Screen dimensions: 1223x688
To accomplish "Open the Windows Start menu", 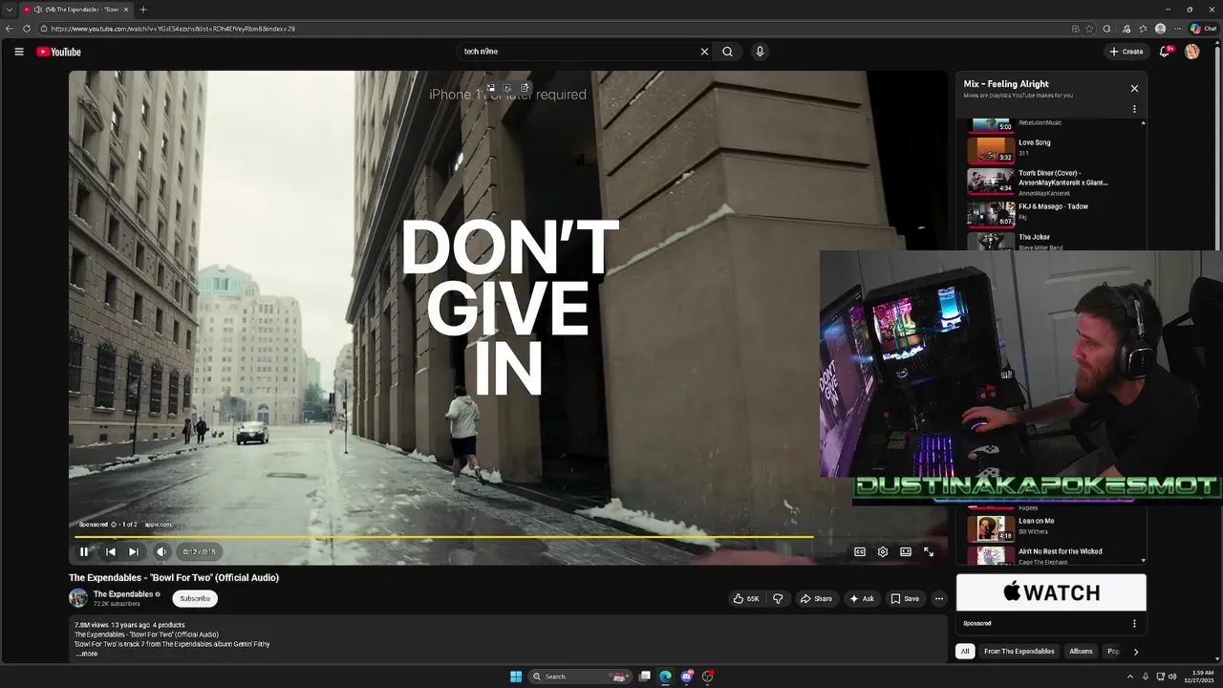I will pyautogui.click(x=516, y=677).
